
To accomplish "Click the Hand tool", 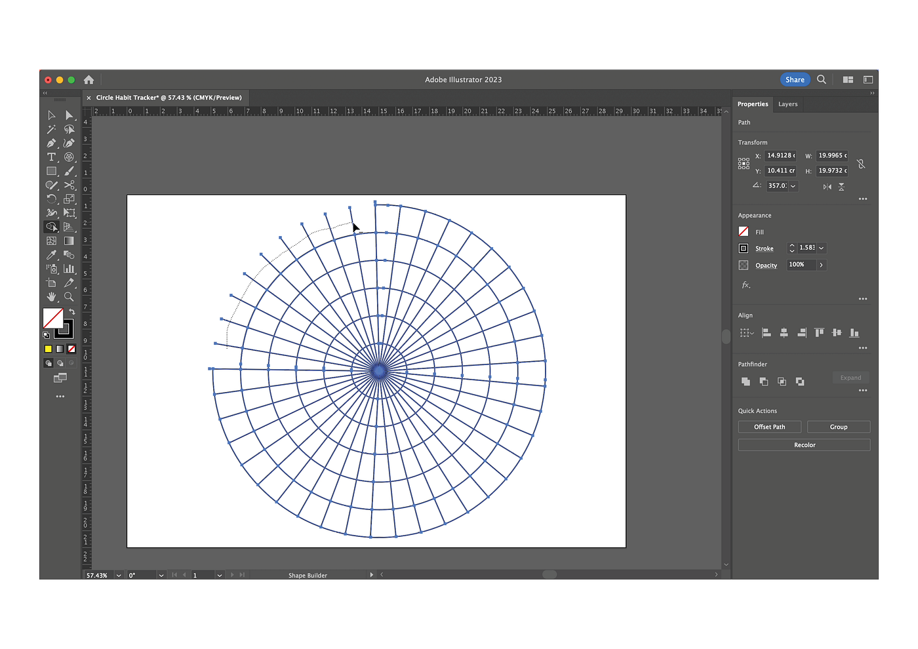I will (51, 297).
